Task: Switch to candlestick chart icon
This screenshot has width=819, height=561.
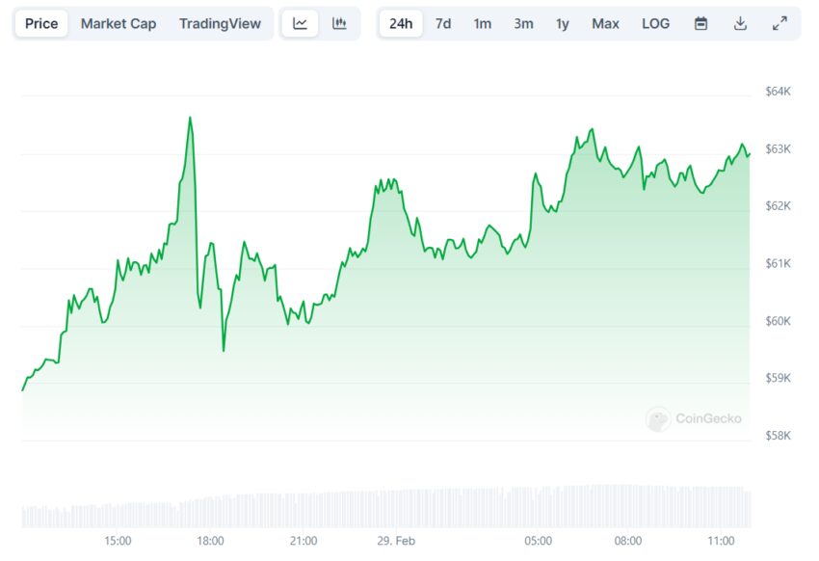Action: pyautogui.click(x=339, y=24)
